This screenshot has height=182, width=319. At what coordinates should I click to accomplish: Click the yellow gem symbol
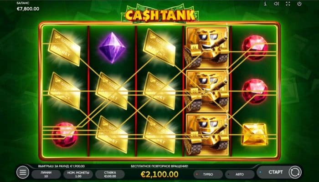pos(255,134)
